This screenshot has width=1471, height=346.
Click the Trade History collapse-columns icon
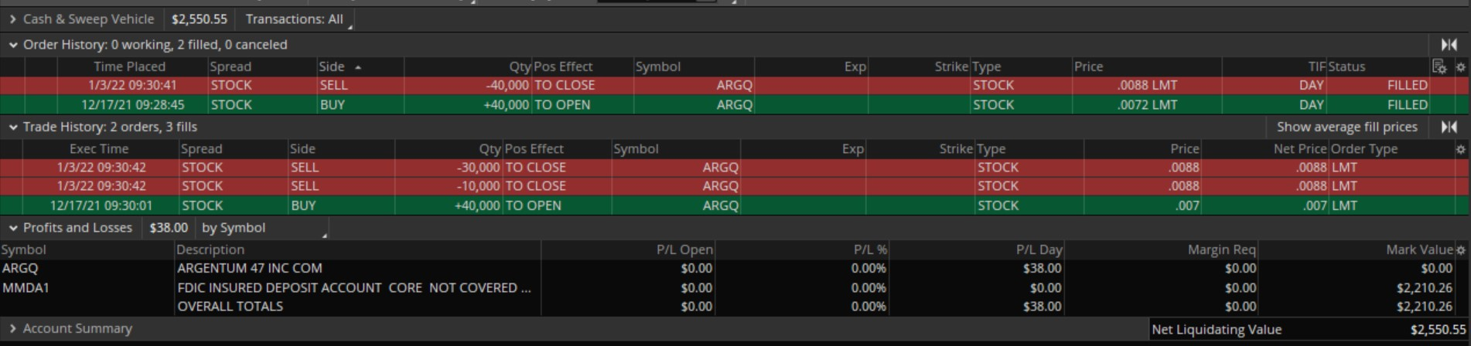coord(1449,127)
